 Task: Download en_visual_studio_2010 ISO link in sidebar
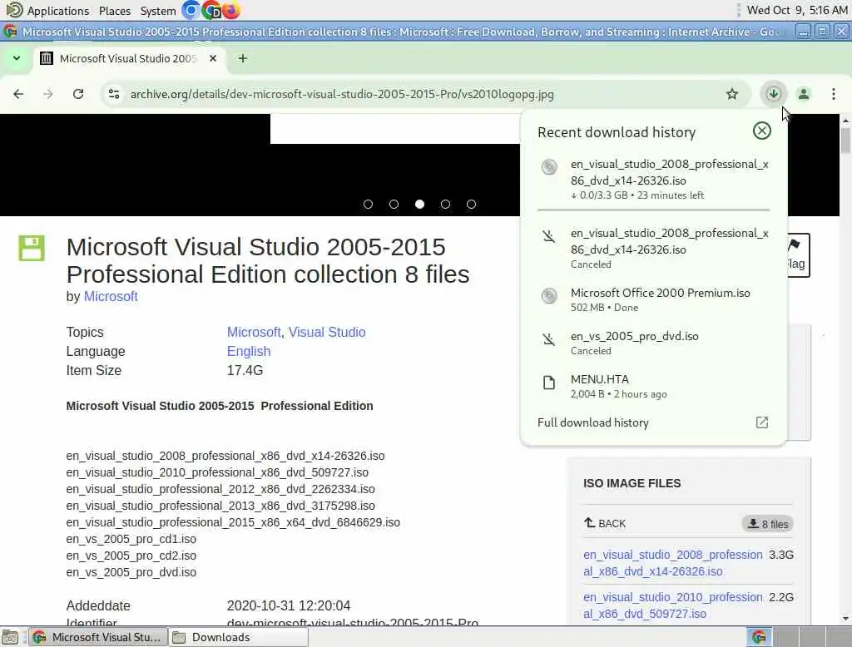coord(672,605)
